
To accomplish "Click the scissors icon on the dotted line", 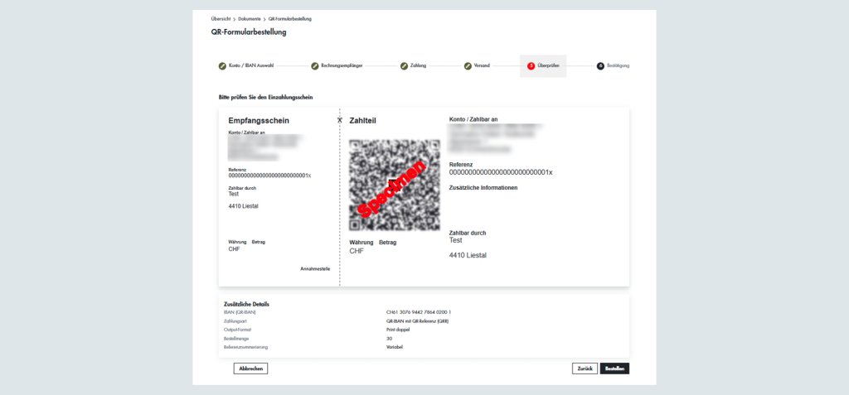I will (x=339, y=120).
